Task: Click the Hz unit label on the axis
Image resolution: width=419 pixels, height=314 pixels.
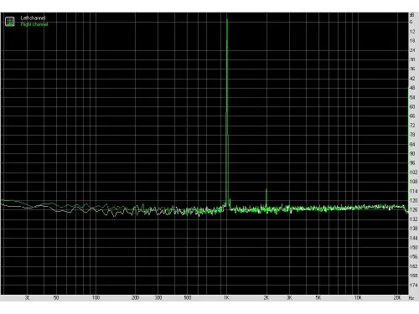Action: [411, 298]
